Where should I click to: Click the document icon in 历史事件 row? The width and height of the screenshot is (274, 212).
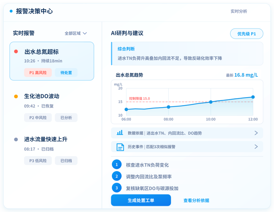tap(120, 147)
